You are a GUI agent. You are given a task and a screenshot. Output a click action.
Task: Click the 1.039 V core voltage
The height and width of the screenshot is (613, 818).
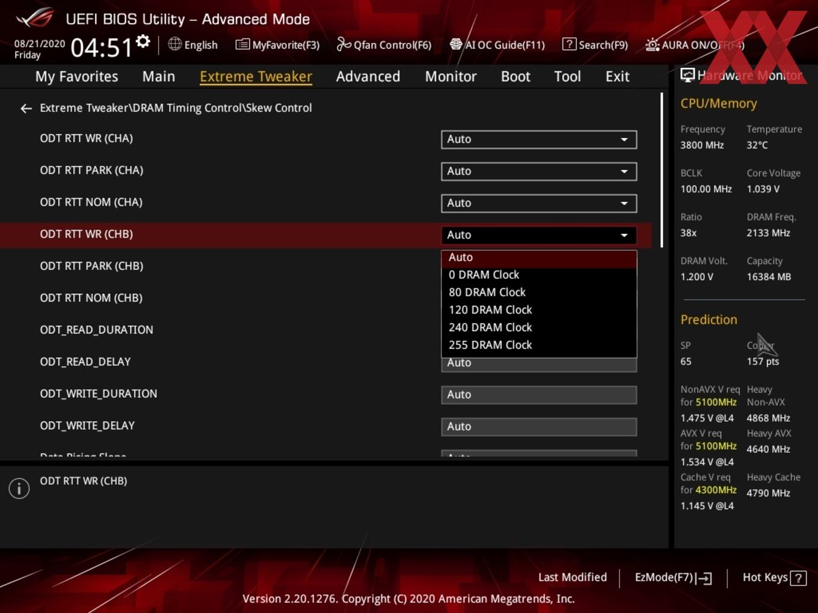763,189
